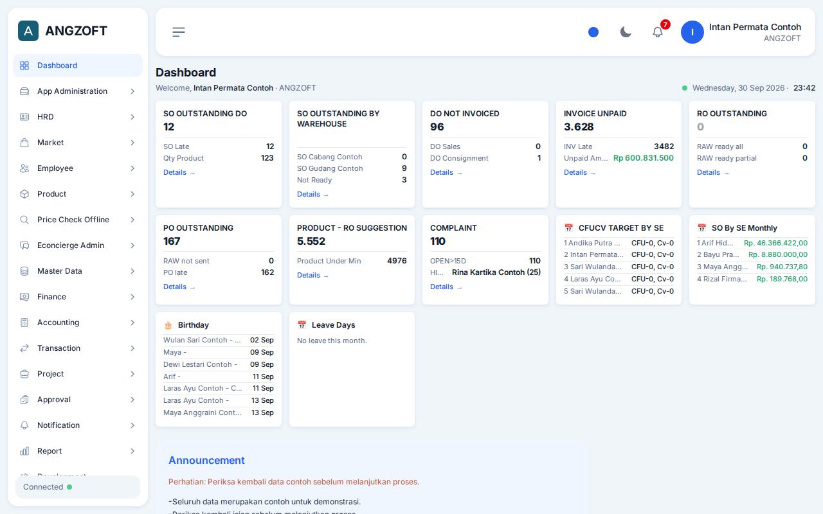Expand the Employee menu chevron
The image size is (823, 514).
tap(132, 168)
